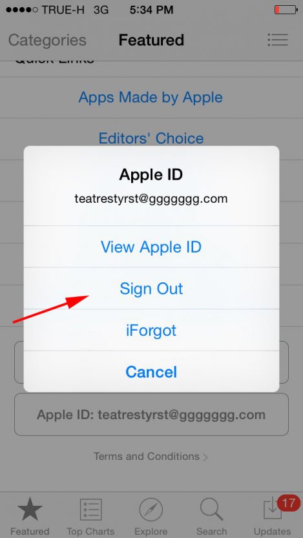Tap the Apple ID account button
This screenshot has width=303, height=538.
[x=151, y=415]
